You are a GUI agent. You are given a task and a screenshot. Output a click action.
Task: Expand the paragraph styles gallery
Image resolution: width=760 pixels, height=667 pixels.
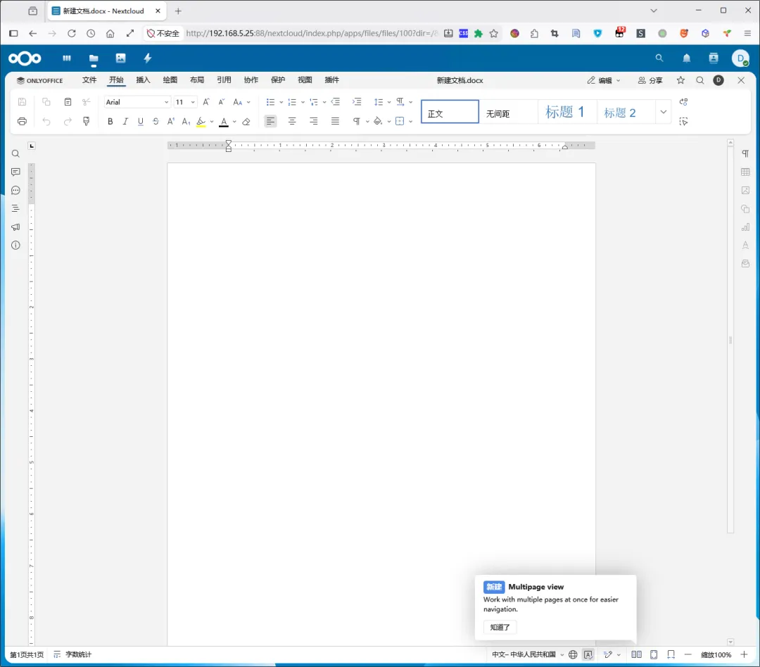tap(663, 112)
